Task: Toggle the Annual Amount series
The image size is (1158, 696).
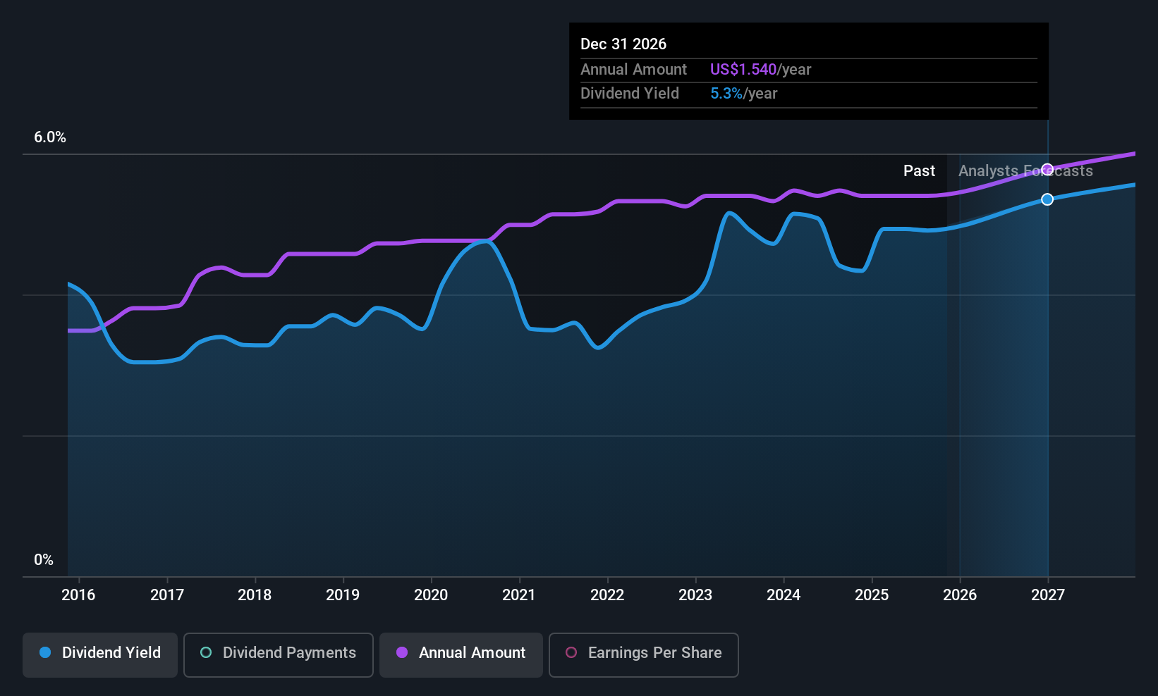Action: pos(461,654)
